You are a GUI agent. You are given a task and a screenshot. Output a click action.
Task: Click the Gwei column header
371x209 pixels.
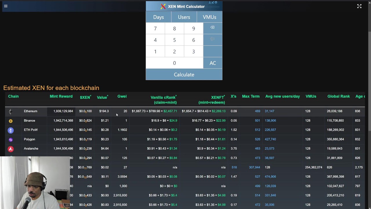point(122,96)
